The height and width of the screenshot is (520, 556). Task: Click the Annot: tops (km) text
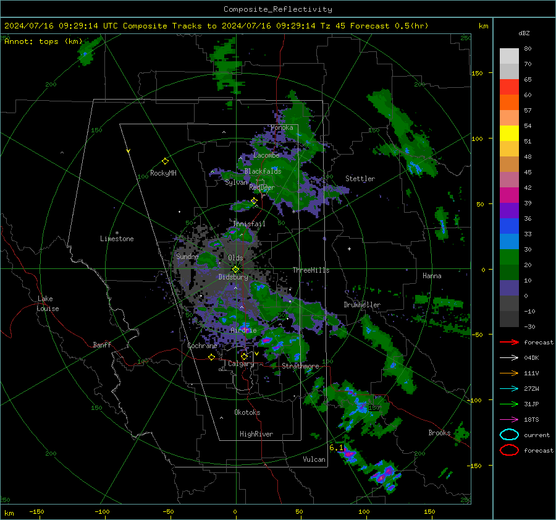point(43,41)
